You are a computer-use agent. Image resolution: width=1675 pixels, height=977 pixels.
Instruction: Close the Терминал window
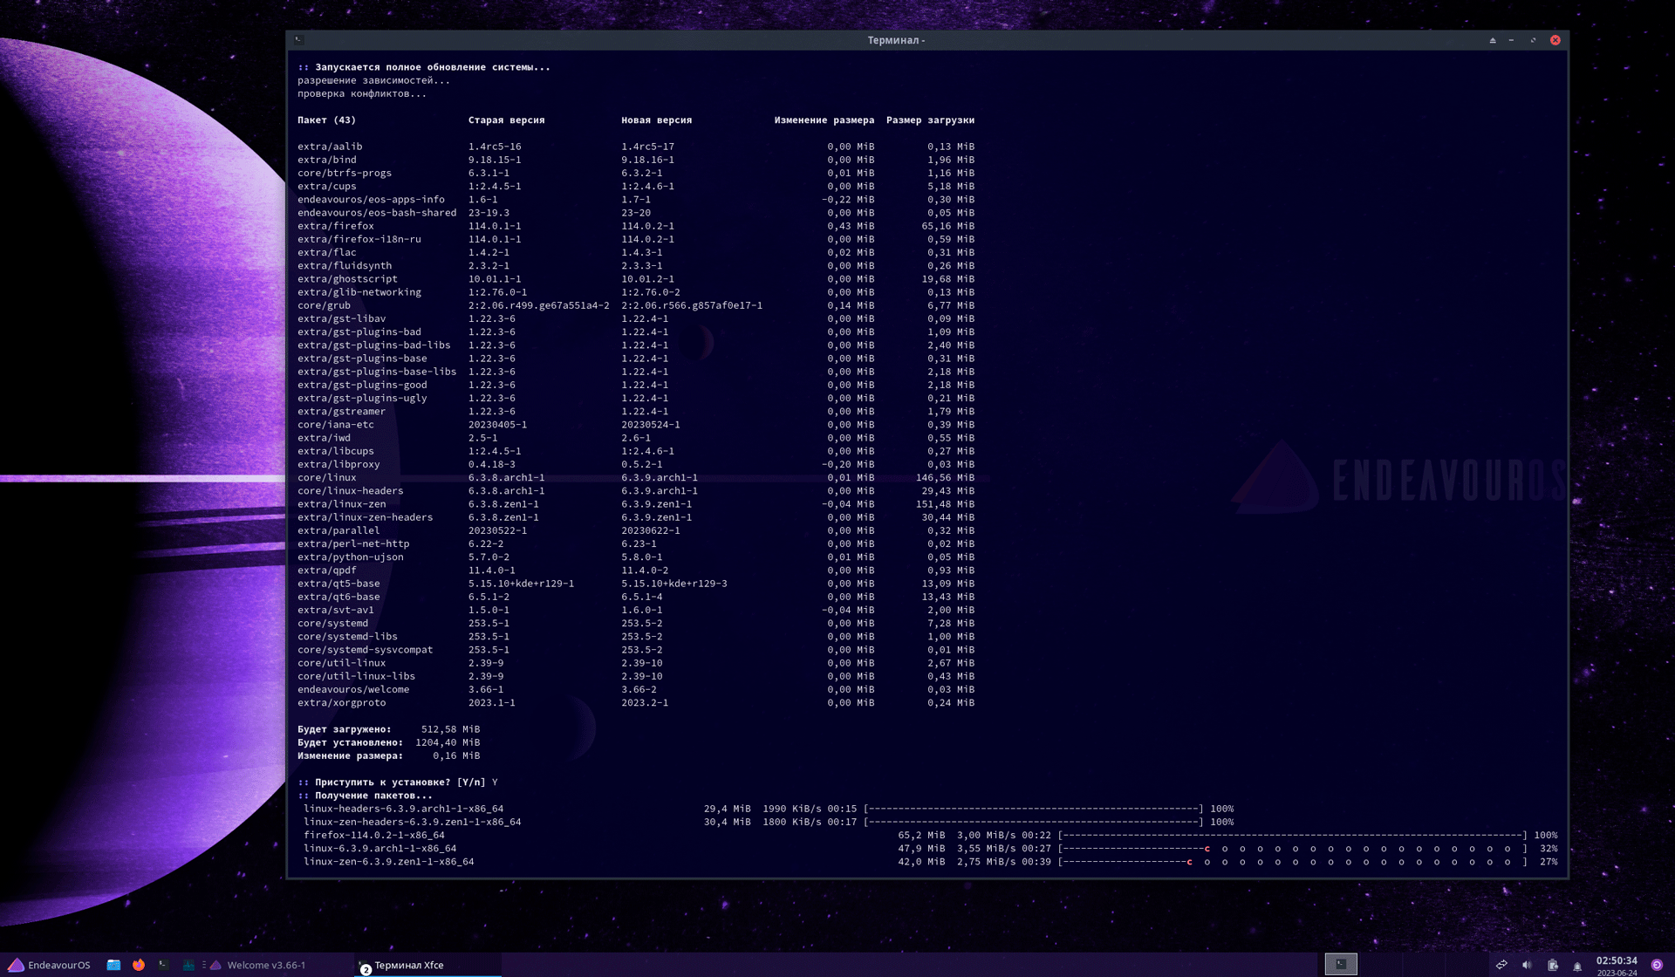tap(1555, 40)
